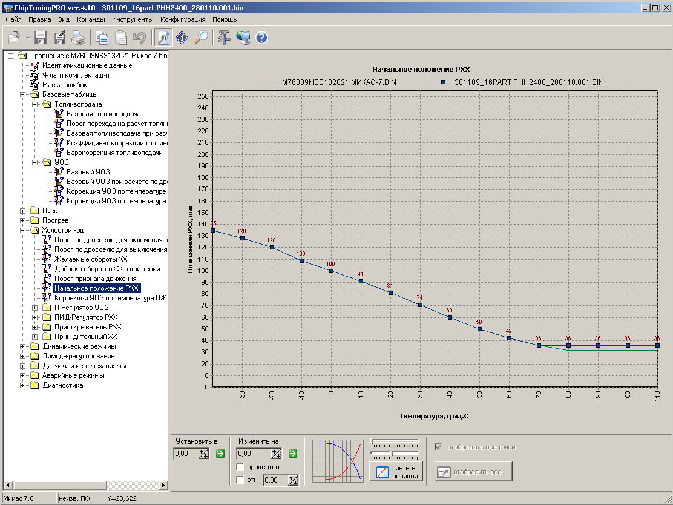
Task: Click the Save floppy disk icon
Action: [x=41, y=38]
